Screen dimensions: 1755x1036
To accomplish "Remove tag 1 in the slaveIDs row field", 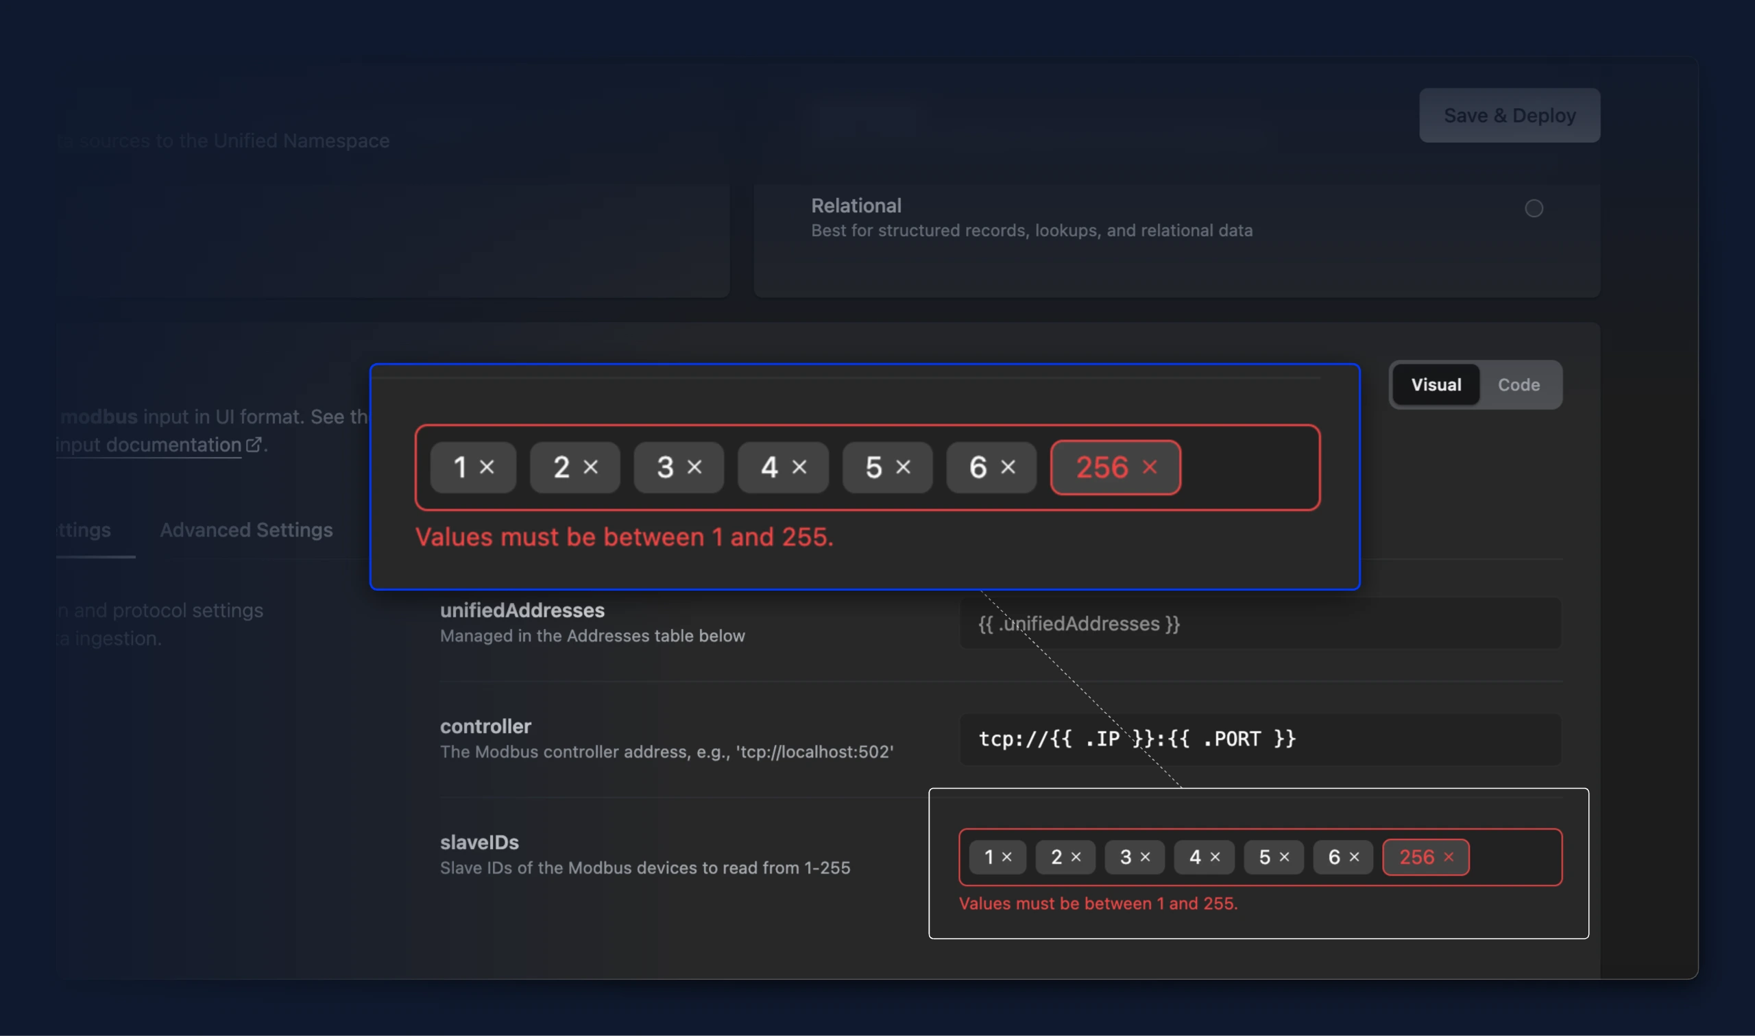I will [1006, 856].
